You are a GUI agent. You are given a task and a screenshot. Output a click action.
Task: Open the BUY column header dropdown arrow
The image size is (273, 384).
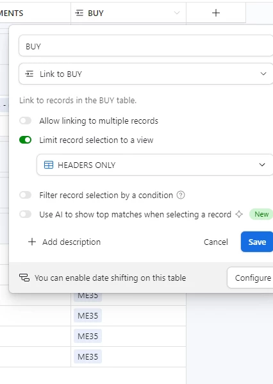coord(177,13)
